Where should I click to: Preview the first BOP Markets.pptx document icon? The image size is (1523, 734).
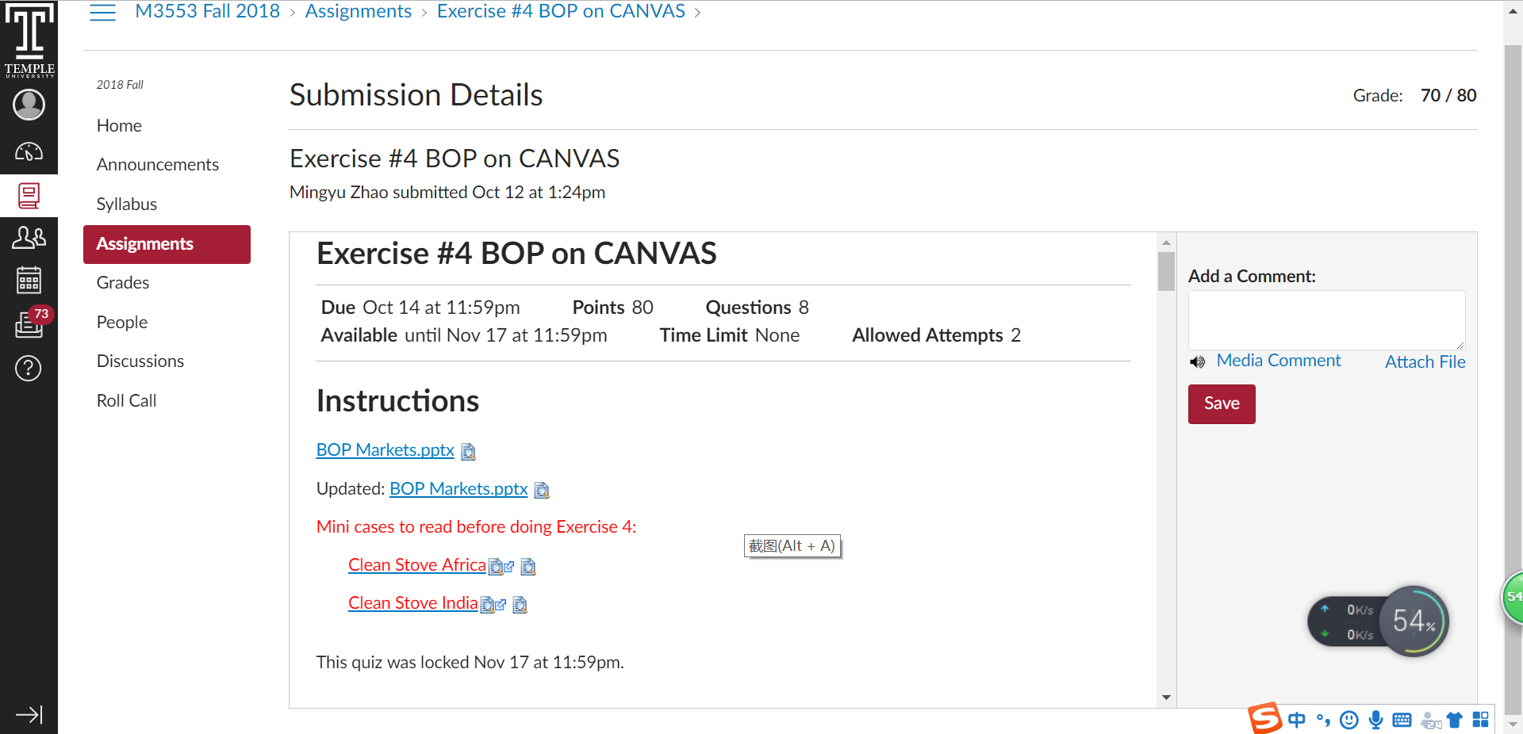tap(468, 451)
